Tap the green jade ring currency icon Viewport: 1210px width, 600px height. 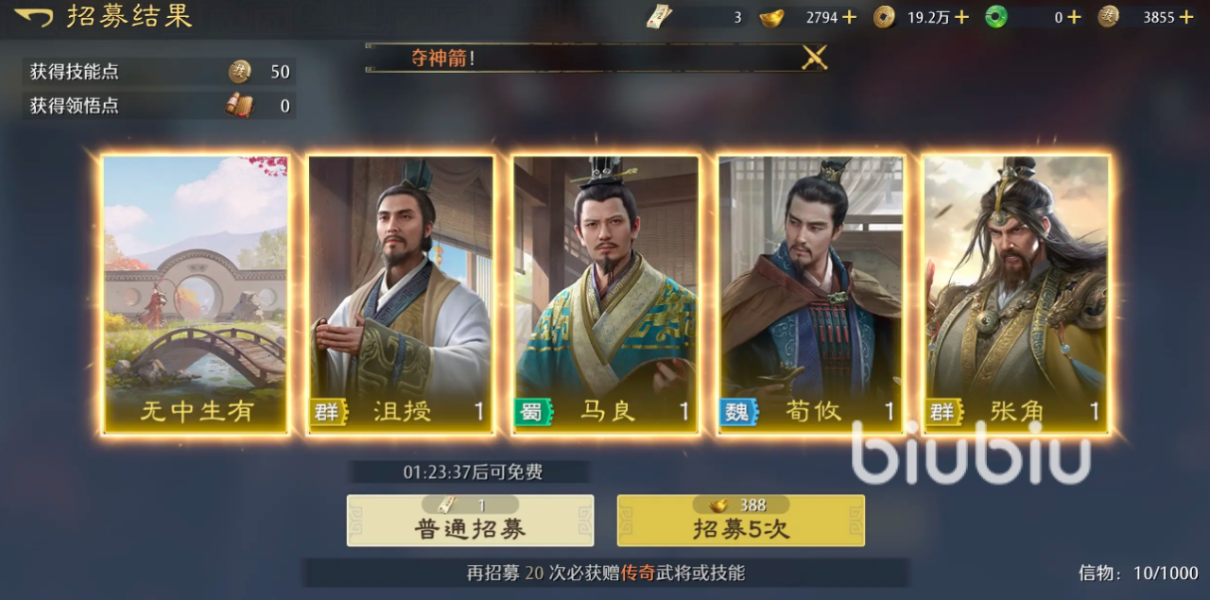pyautogui.click(x=996, y=17)
